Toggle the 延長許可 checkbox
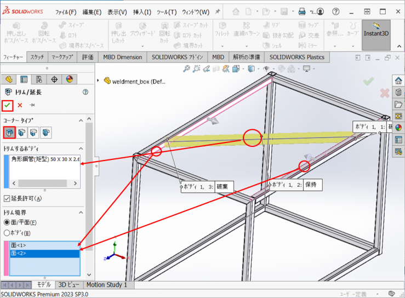Viewport: 405px width, 298px height. 7,198
